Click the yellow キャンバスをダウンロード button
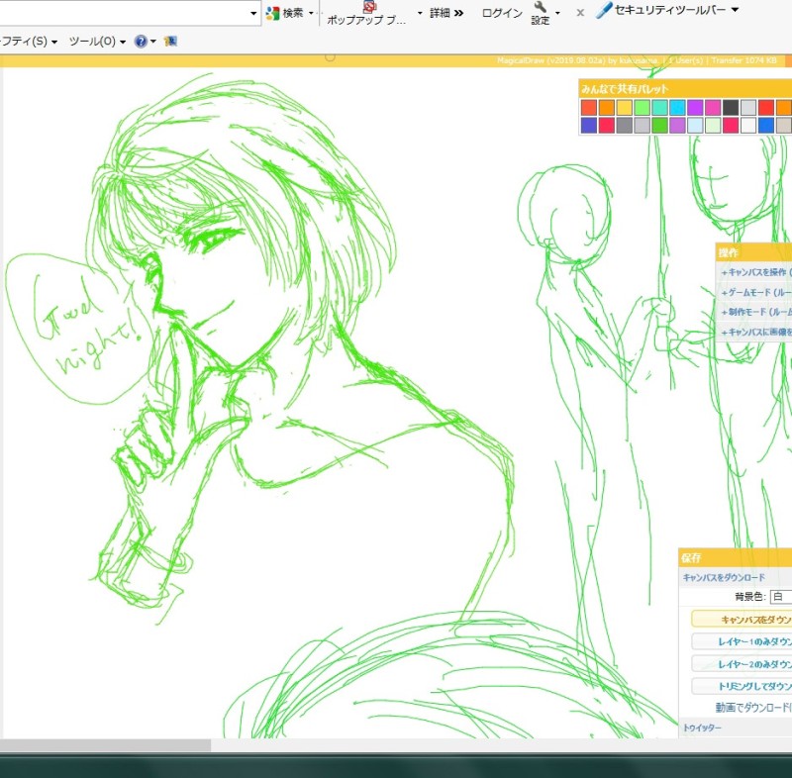Viewport: 792px width, 778px height. 742,620
